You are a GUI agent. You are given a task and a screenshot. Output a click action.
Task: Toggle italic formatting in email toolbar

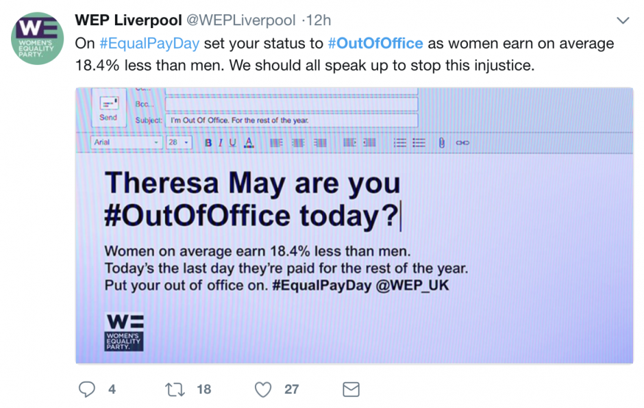(x=221, y=143)
